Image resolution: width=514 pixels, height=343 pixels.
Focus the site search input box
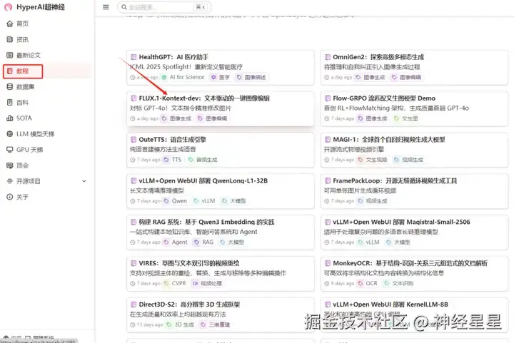point(164,7)
